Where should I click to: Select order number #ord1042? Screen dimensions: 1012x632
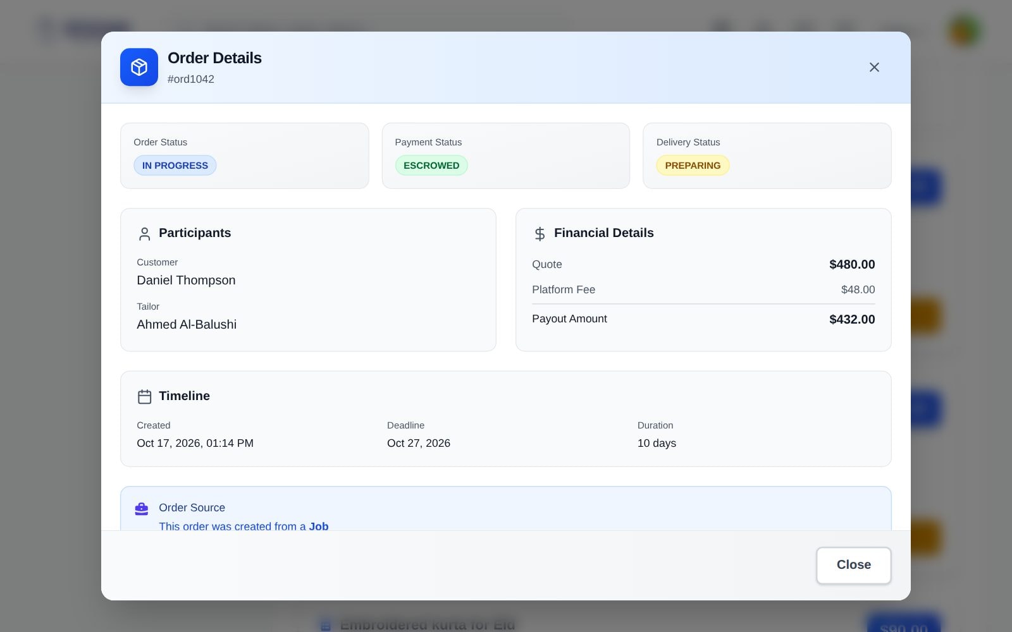coord(191,79)
